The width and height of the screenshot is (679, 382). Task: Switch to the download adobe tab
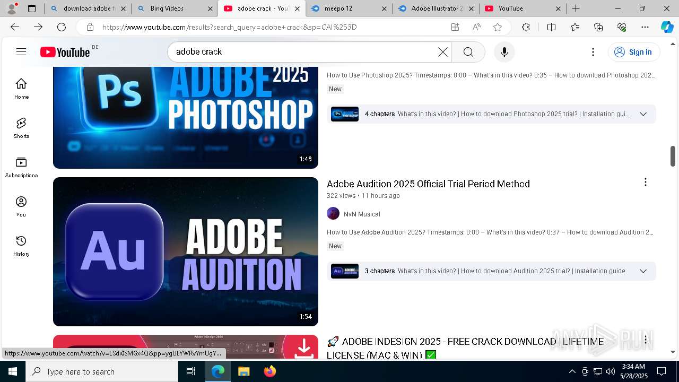coord(88,8)
